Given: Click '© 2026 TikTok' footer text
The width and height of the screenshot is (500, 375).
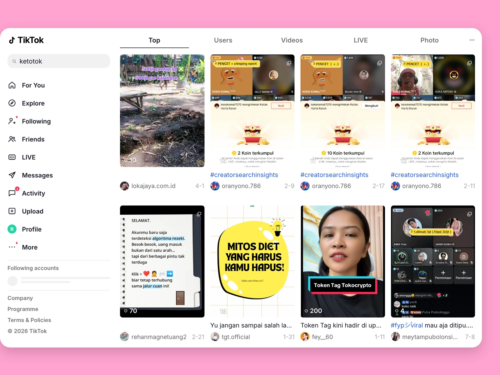Looking at the screenshot, I should [27, 331].
